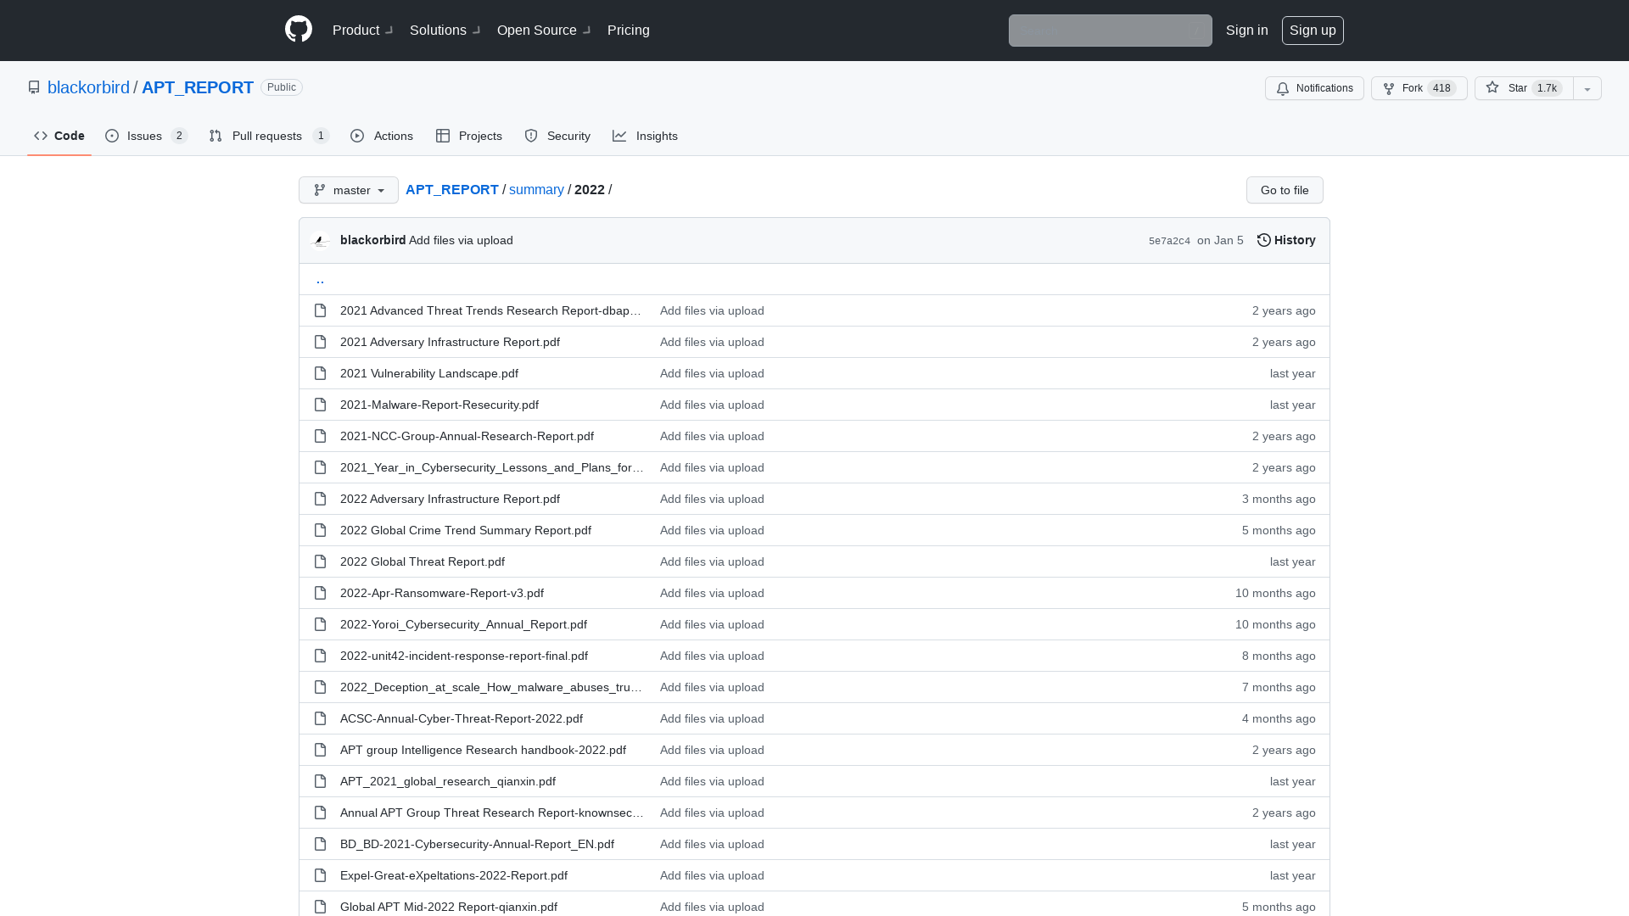Switch to the Projects tab
This screenshot has width=1629, height=916.
pyautogui.click(x=469, y=136)
